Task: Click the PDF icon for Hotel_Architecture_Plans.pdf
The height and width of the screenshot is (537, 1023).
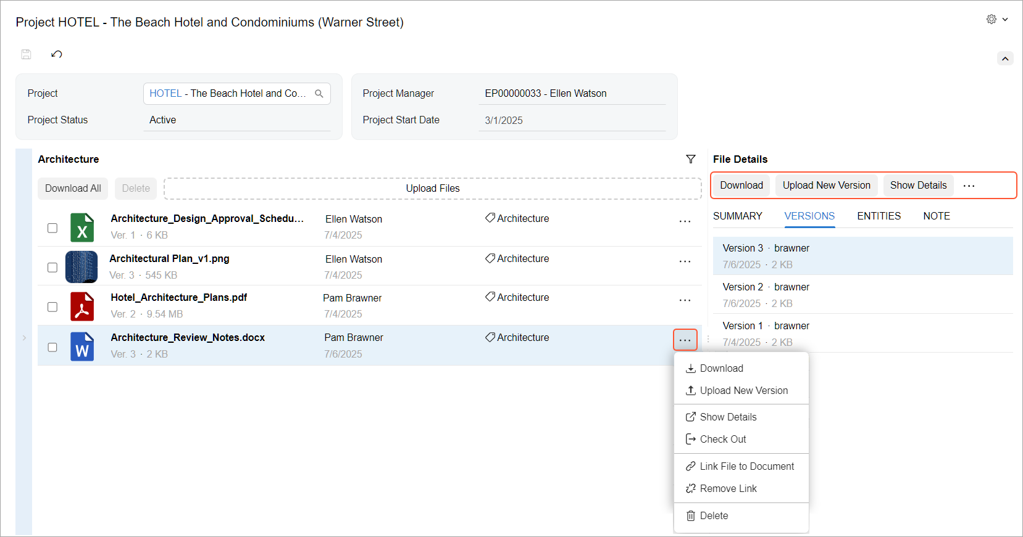Action: pos(82,306)
